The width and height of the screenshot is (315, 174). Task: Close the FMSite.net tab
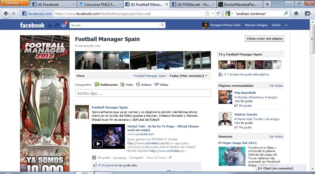tap(213, 4)
